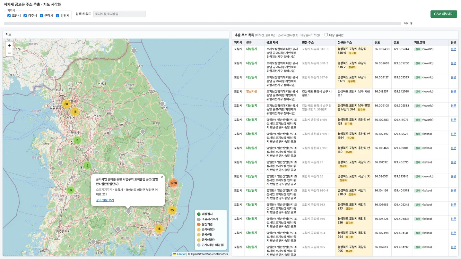Viewport: 461px width, 259px height.
Task: Click the 근사(읍면) legend entry
Action: pyautogui.click(x=206, y=240)
